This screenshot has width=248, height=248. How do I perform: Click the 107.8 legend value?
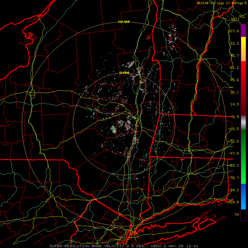[234, 31]
